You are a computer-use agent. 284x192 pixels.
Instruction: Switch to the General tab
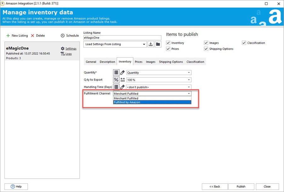(91, 62)
